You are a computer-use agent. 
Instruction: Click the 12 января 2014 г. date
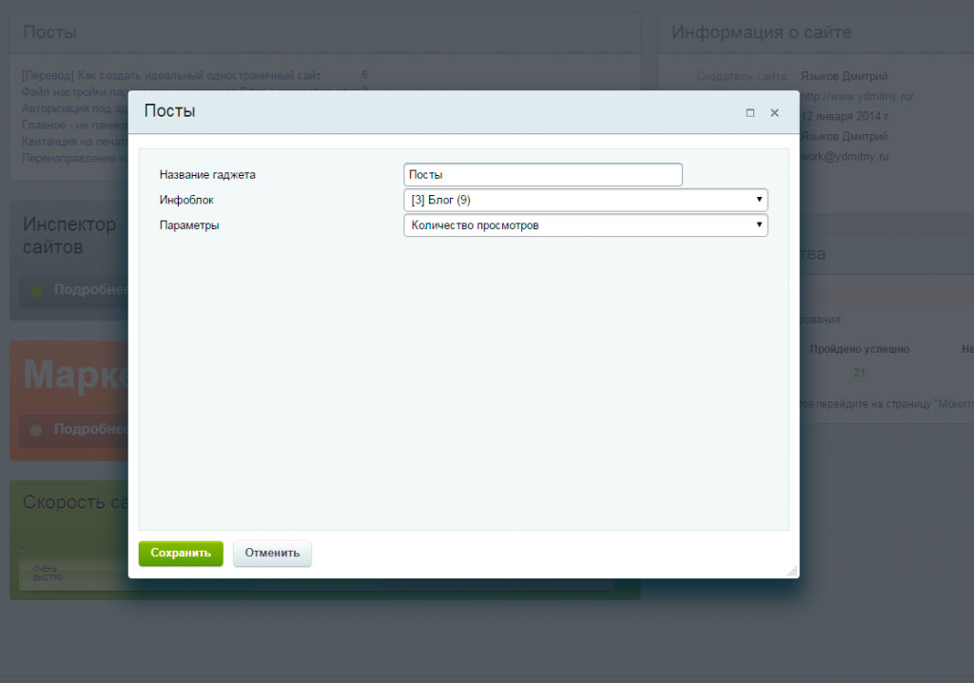pos(845,116)
